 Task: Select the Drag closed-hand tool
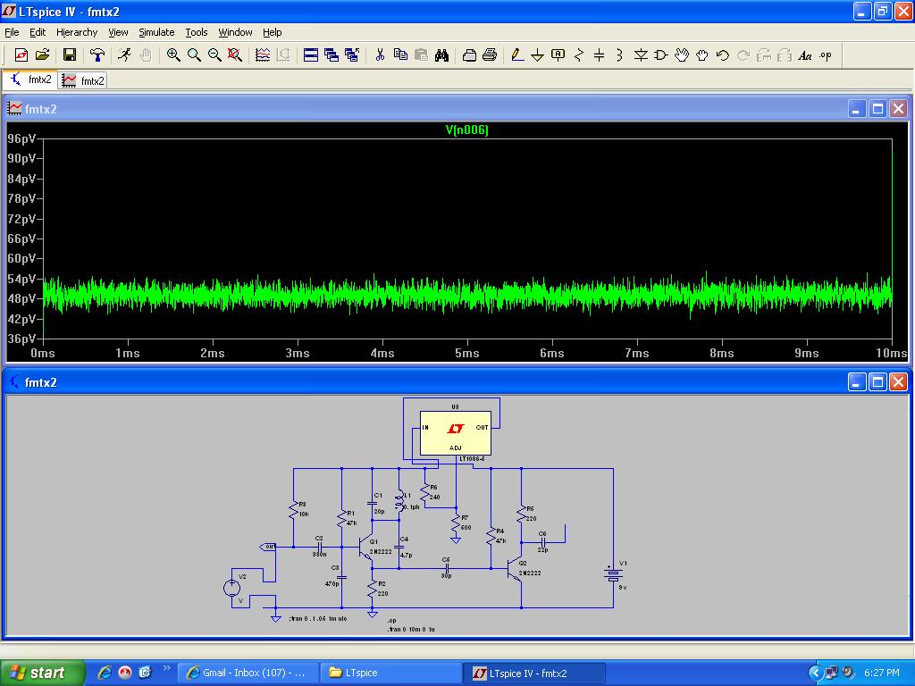[702, 54]
